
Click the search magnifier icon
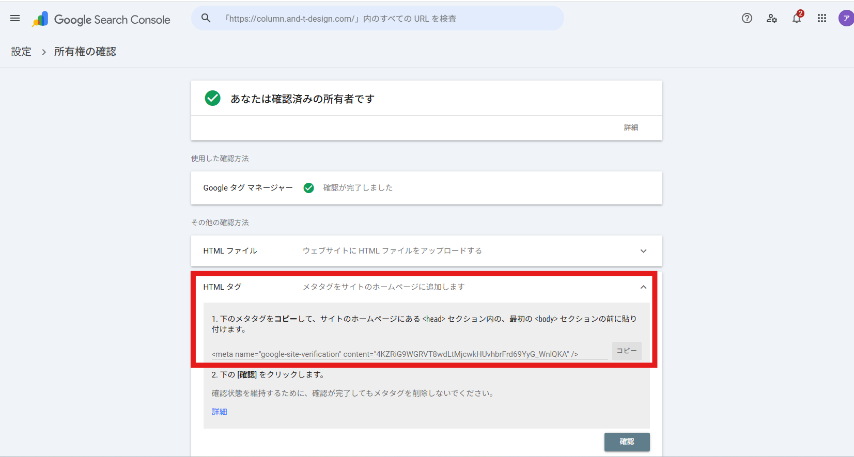tap(206, 19)
